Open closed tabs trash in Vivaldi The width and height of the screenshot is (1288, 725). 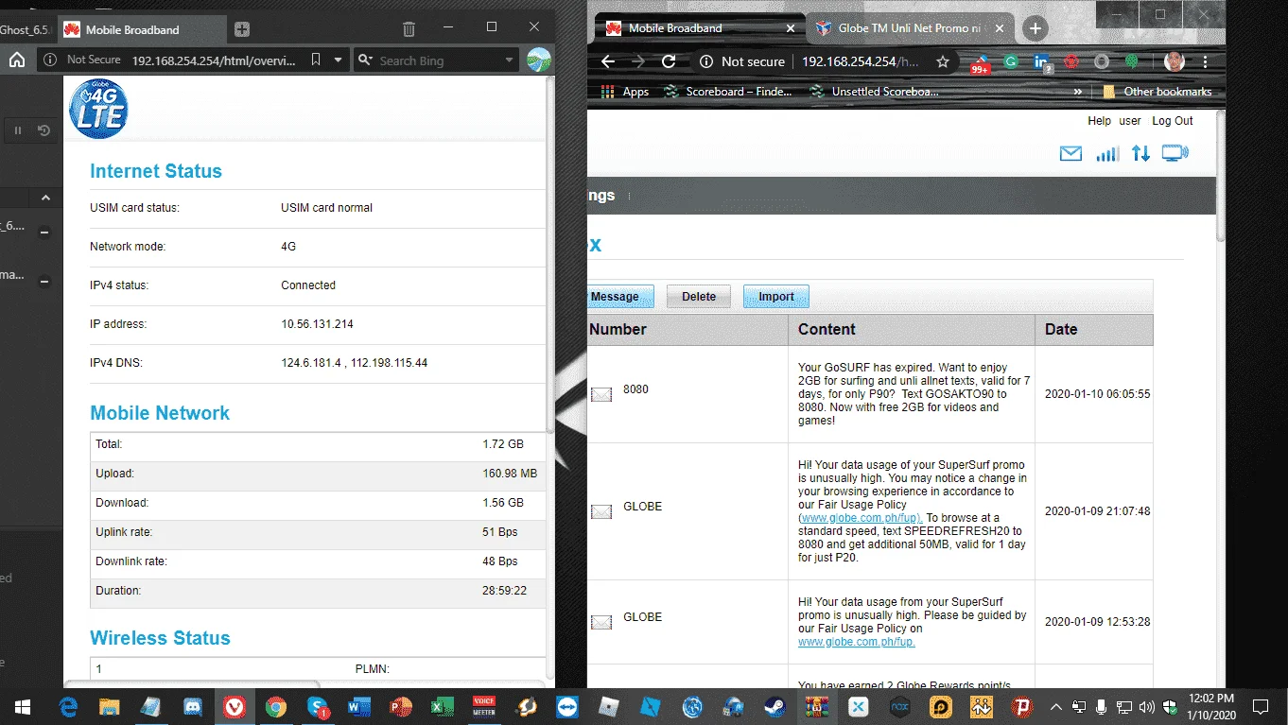(x=409, y=29)
